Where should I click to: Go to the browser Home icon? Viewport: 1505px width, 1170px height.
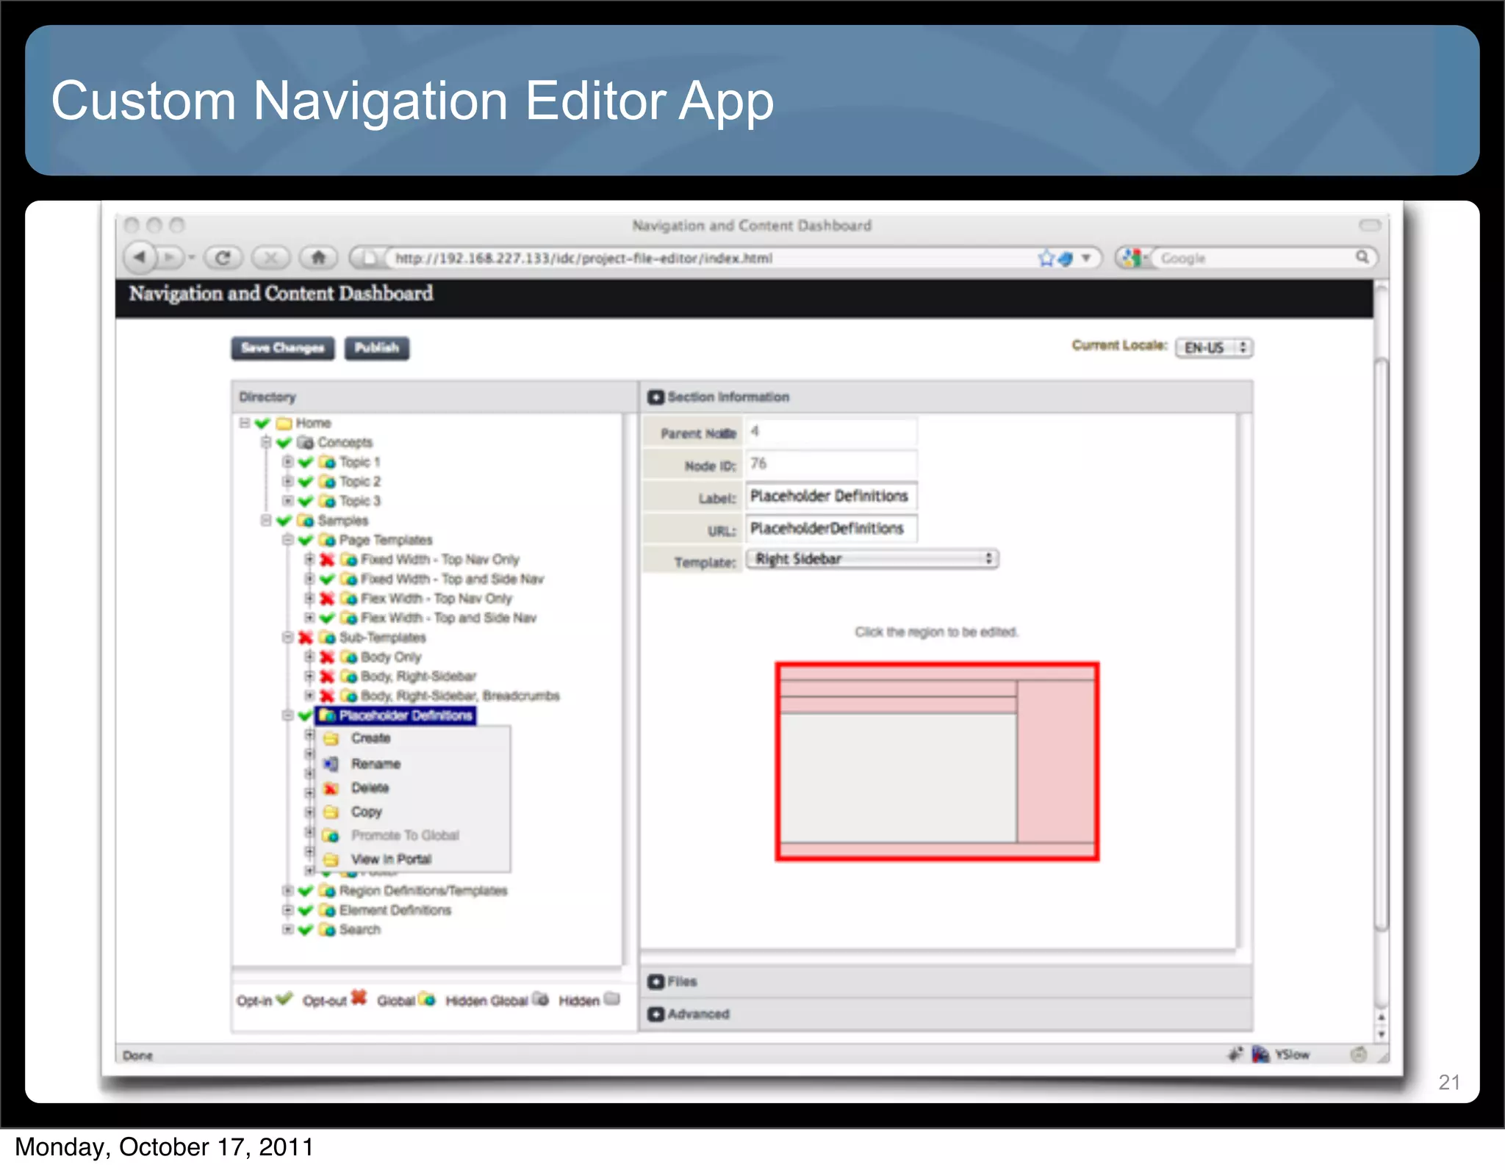coord(318,257)
